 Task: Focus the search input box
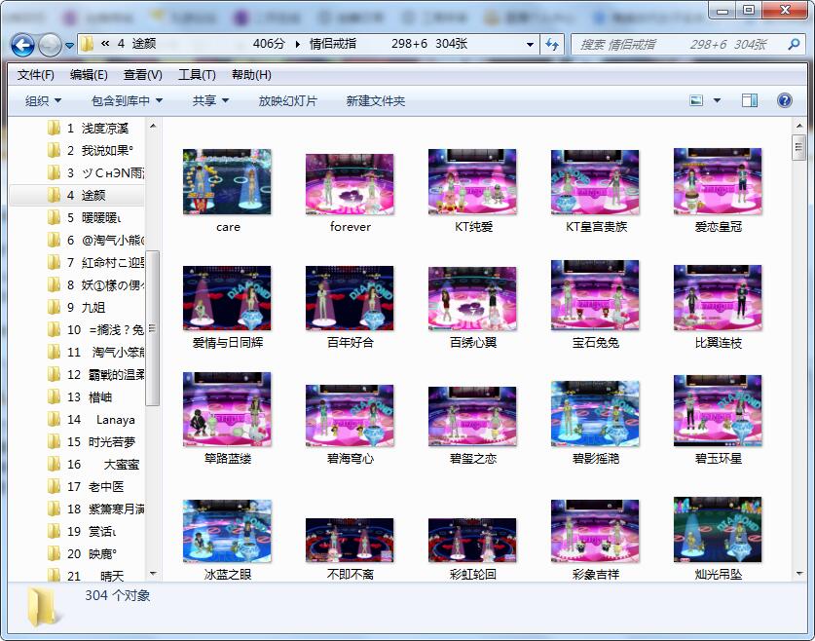click(688, 44)
